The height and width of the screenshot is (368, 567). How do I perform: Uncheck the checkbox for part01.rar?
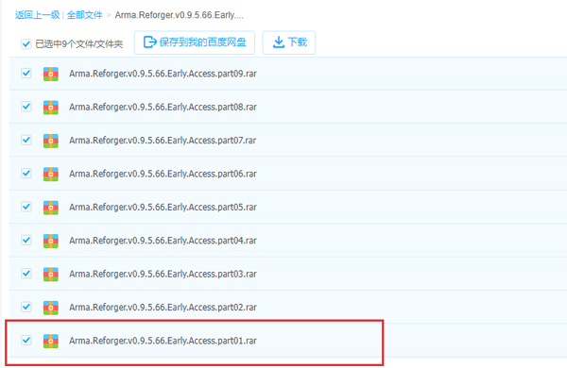click(26, 340)
